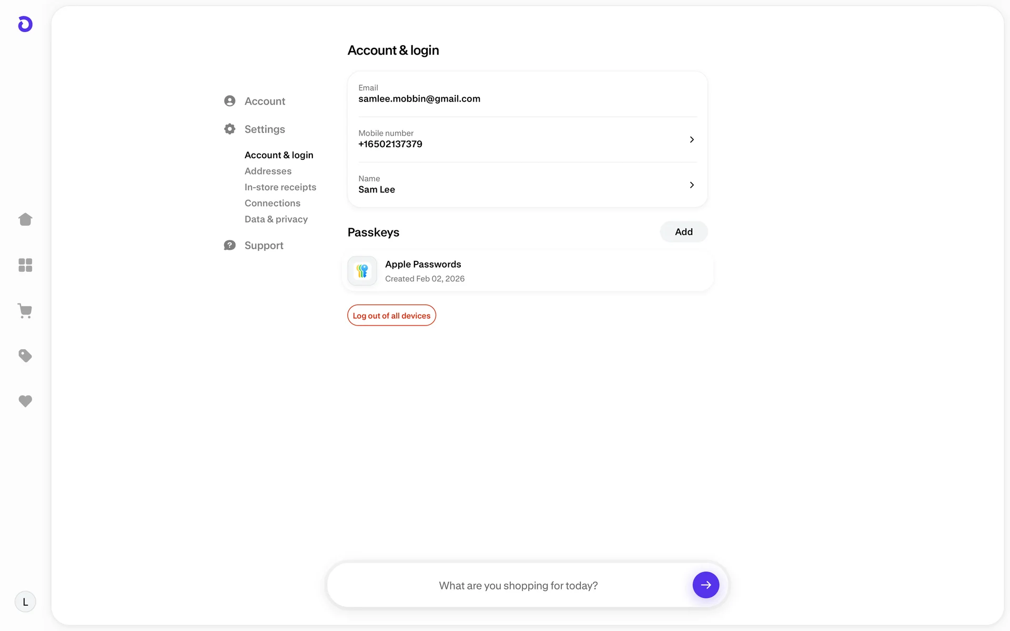The height and width of the screenshot is (631, 1010).
Task: Click the L profile avatar
Action: 25,602
